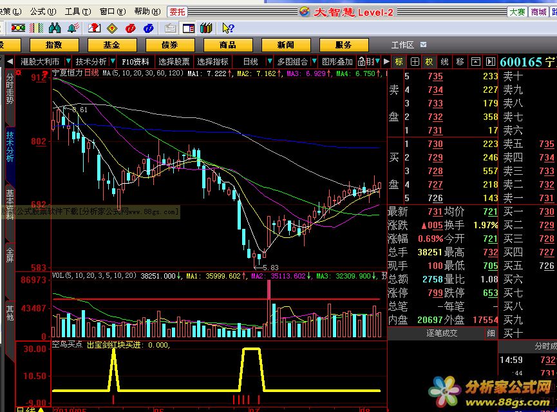Click the 商品 yellow category button
This screenshot has height=412, width=557.
click(x=228, y=45)
